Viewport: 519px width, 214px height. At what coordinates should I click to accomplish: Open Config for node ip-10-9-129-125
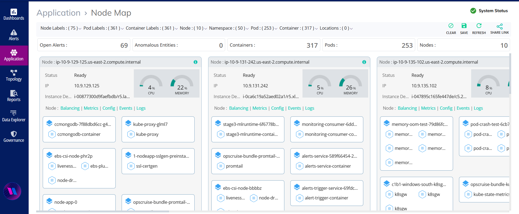(109, 108)
